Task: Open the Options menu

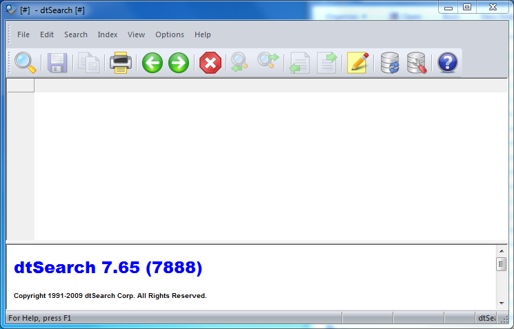Action: pyautogui.click(x=170, y=34)
